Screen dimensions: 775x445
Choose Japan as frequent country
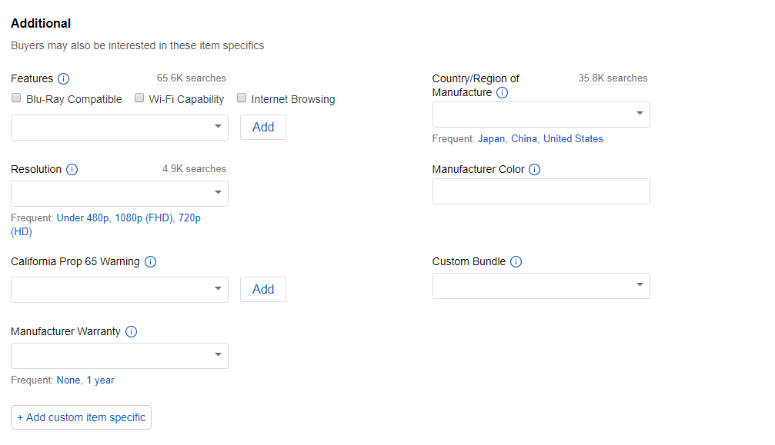(x=491, y=139)
